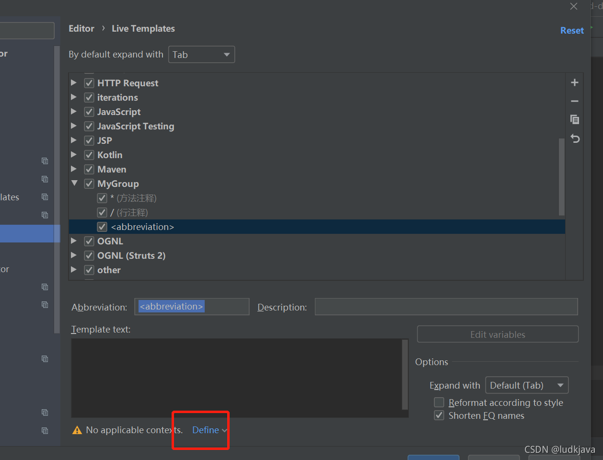Click the settings sidebar scrollbar
This screenshot has width=603, height=460.
point(57,189)
